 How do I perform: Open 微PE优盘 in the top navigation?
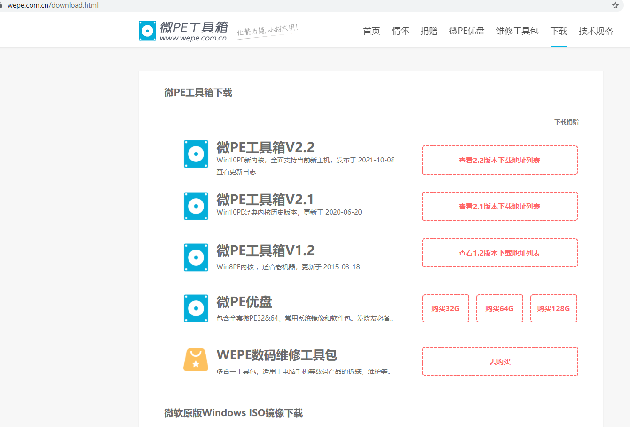coord(467,31)
